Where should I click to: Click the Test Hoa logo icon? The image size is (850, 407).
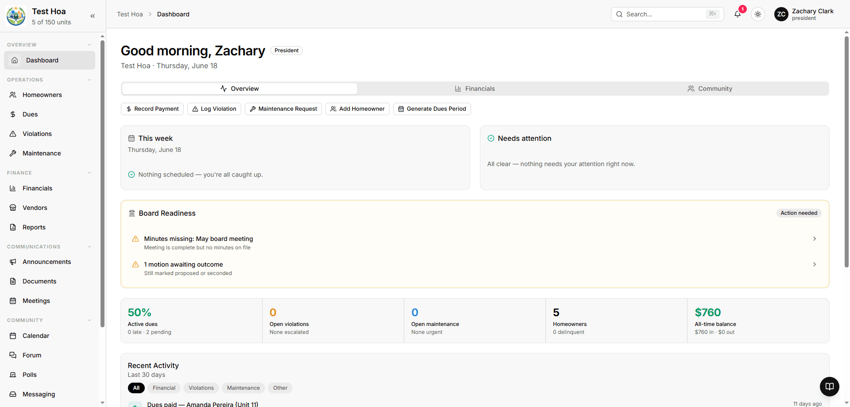[16, 16]
